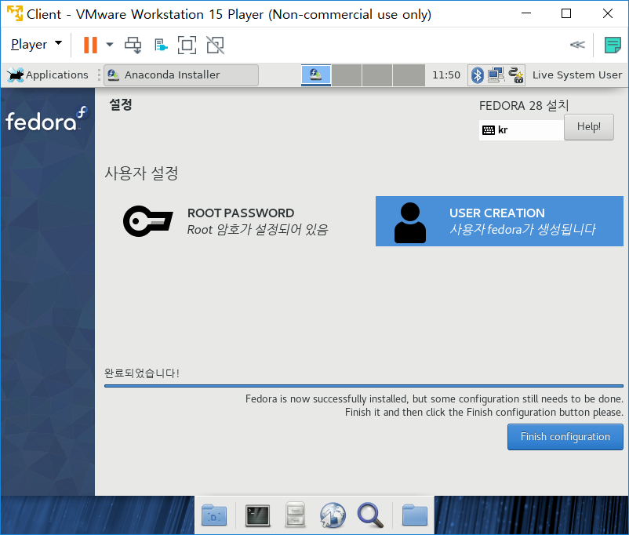Open the Bluetooth tray icon
The height and width of the screenshot is (535, 629).
pos(478,75)
